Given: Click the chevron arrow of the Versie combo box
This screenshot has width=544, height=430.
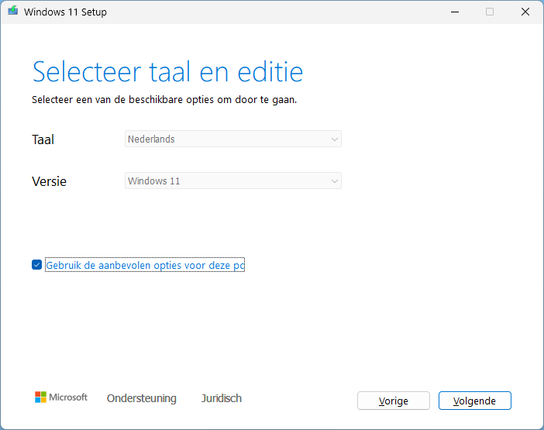Looking at the screenshot, I should pos(334,181).
